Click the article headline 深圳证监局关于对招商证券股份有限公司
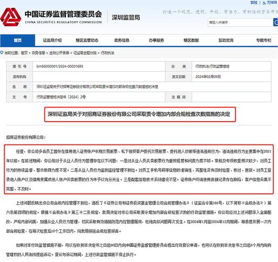The height and width of the screenshot is (262, 278). click(139, 114)
